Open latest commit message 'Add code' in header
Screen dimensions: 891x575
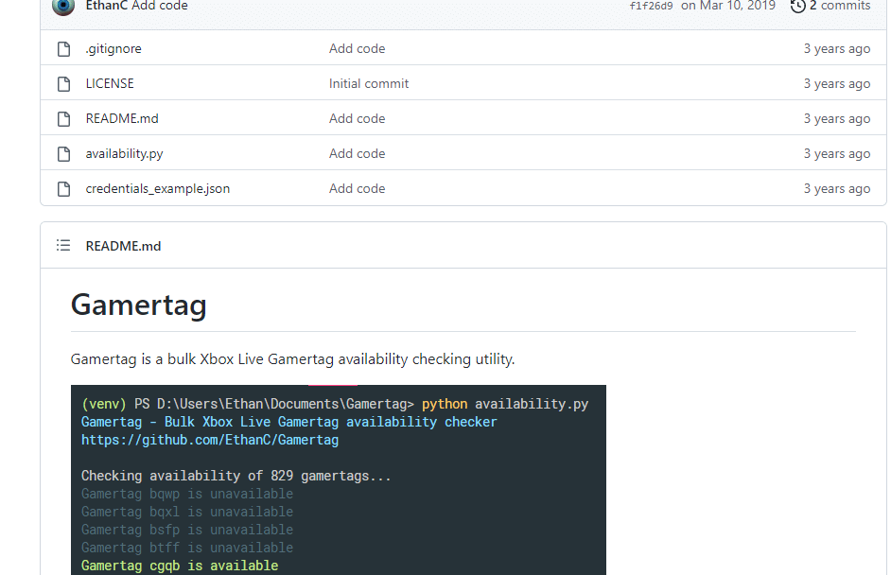(160, 6)
